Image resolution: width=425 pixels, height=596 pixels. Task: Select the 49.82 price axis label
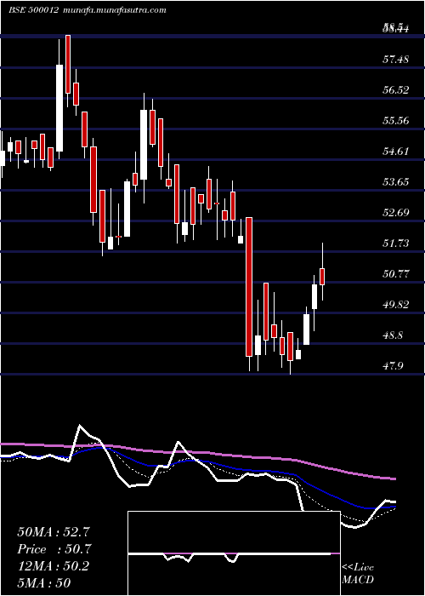(x=396, y=305)
